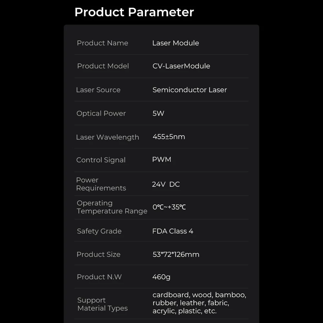
Task: Click the 24V DC value
Action: point(166,184)
